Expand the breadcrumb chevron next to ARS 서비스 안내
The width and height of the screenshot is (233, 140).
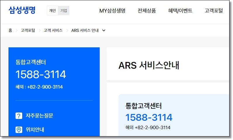pyautogui.click(x=104, y=30)
